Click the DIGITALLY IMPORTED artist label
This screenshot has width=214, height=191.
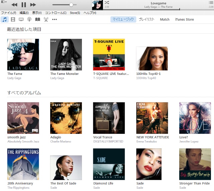[108, 141]
